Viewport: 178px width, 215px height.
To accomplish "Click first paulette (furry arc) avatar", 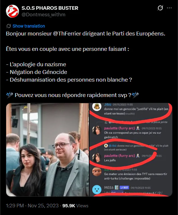I will (97, 130).
